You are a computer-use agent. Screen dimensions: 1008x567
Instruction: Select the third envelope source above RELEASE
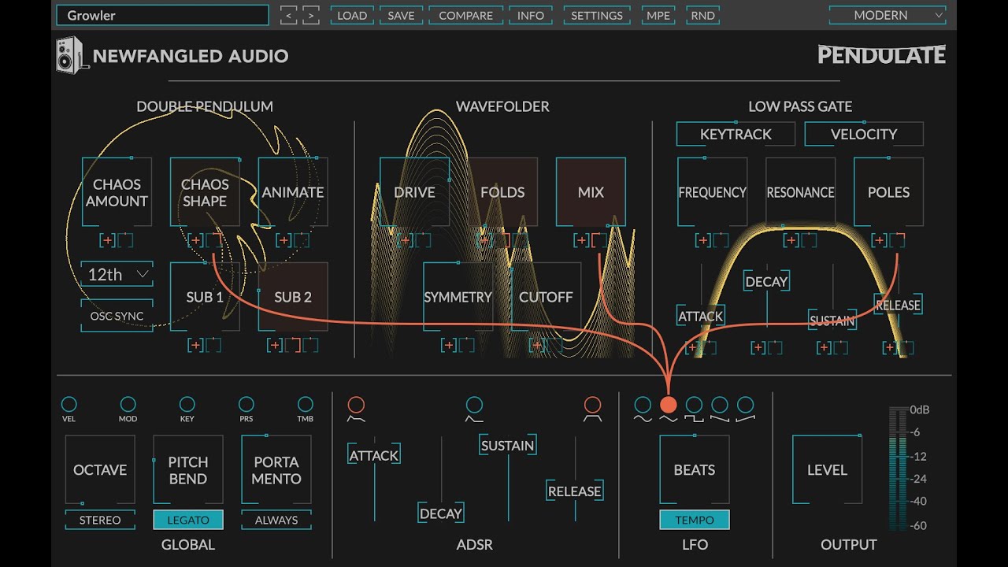[x=592, y=405]
